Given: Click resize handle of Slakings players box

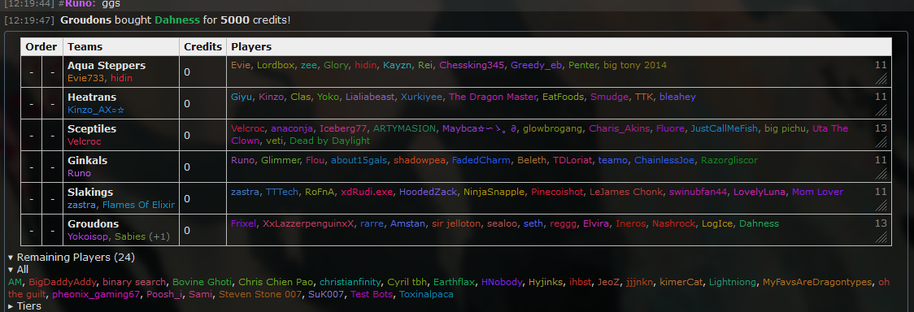Looking at the screenshot, I should click(881, 205).
